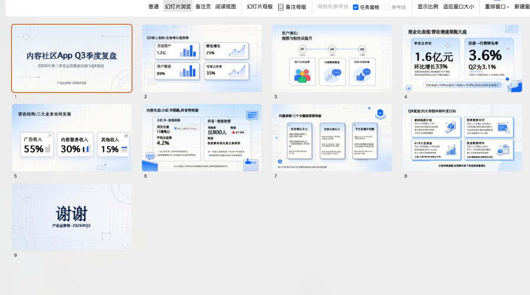Switch to 普通 normal view
Viewport: 530px width, 295px height.
(154, 6)
